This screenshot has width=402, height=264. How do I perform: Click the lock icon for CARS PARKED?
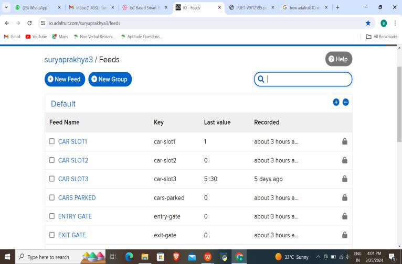click(x=345, y=197)
